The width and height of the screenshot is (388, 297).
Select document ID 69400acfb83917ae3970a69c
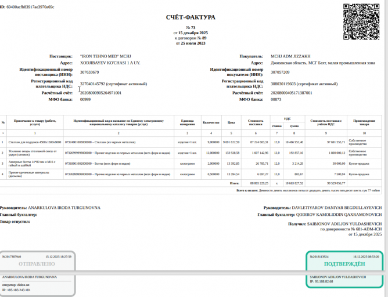tap(30, 7)
